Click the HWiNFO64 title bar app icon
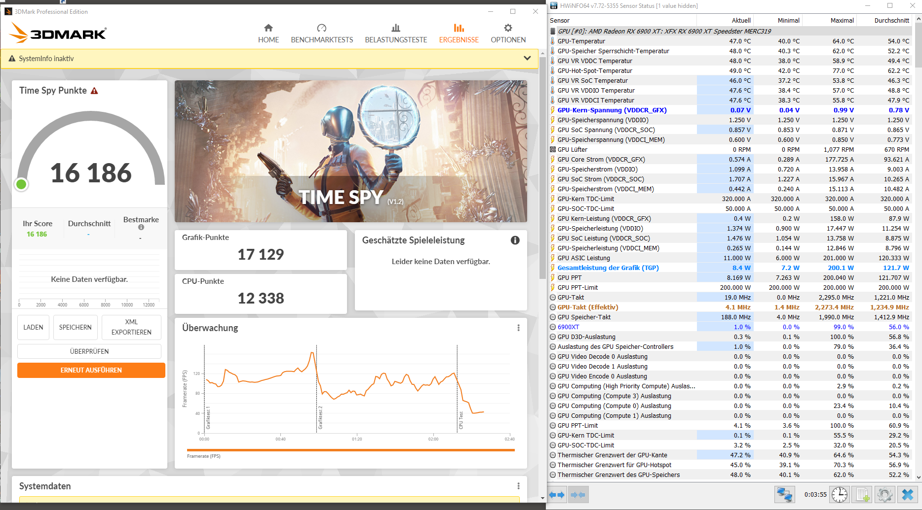 (554, 5)
